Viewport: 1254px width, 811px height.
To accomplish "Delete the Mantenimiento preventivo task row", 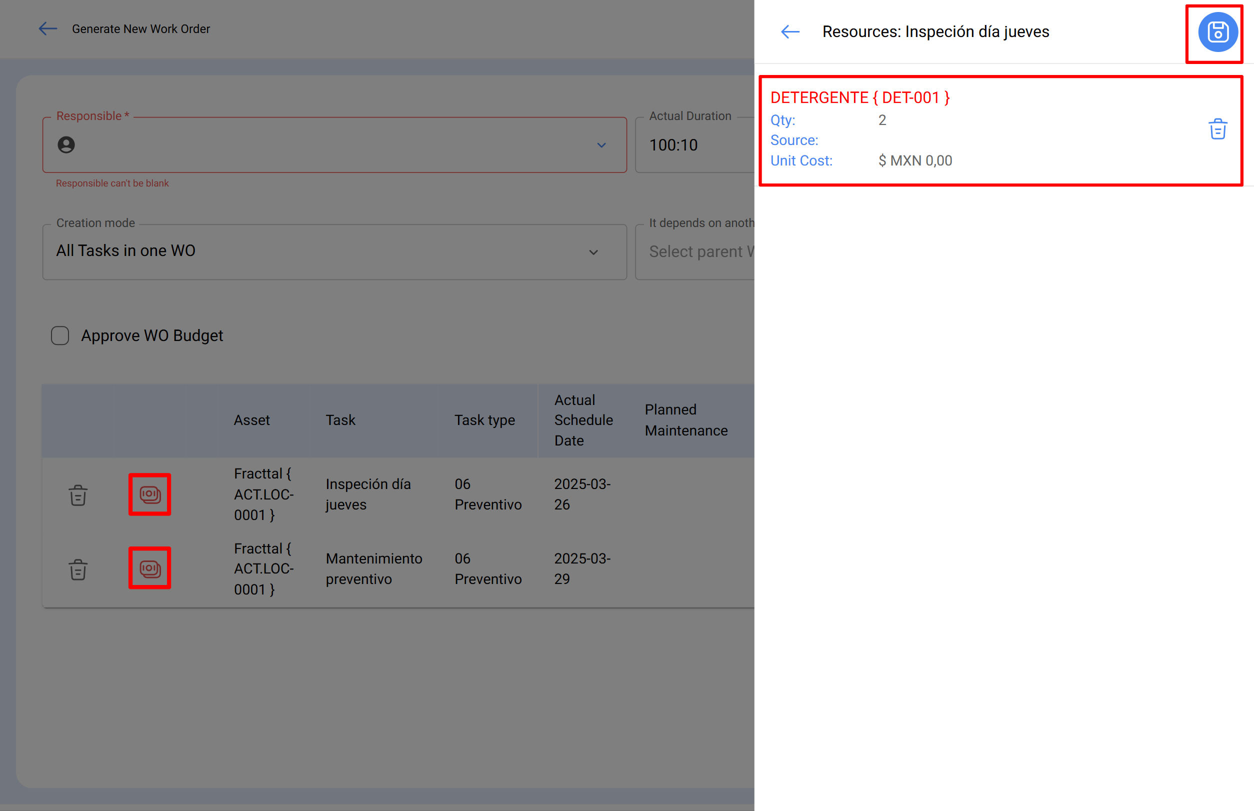I will click(78, 569).
